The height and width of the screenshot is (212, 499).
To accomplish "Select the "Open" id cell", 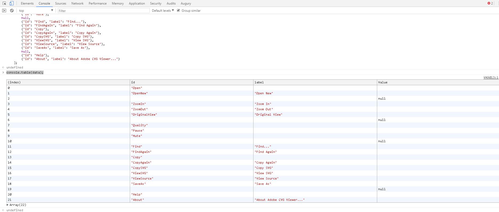I will pos(192,88).
